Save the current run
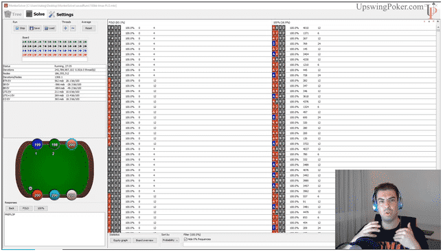Viewport: 443px width, 252px height. click(35, 28)
